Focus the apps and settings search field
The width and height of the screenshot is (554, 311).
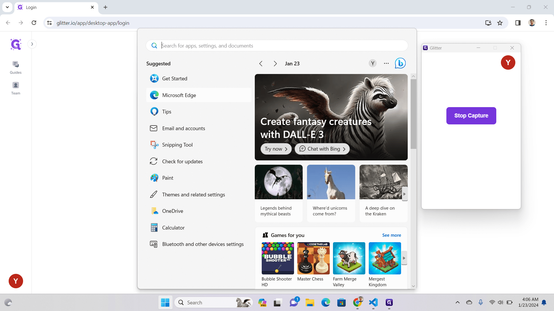click(x=277, y=45)
